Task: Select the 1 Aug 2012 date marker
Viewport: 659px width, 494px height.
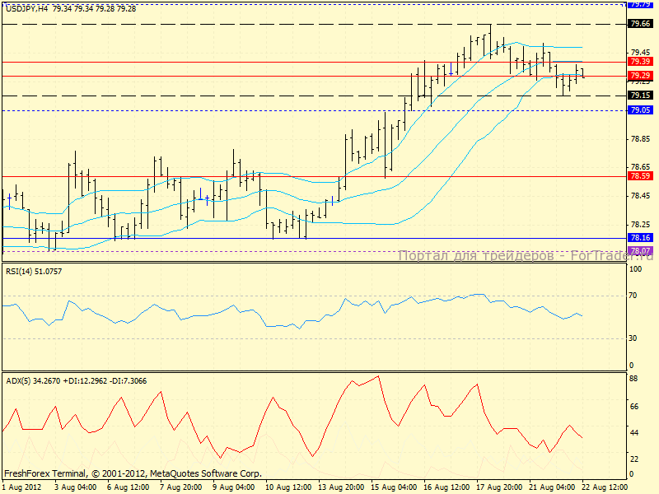Action: (x=21, y=487)
